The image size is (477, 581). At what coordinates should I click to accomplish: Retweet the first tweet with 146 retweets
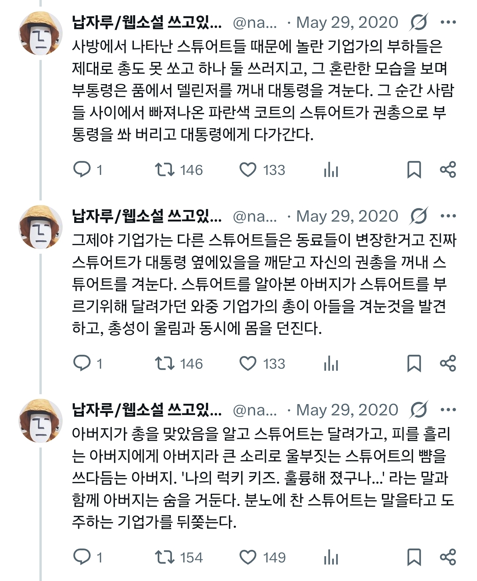pyautogui.click(x=165, y=170)
